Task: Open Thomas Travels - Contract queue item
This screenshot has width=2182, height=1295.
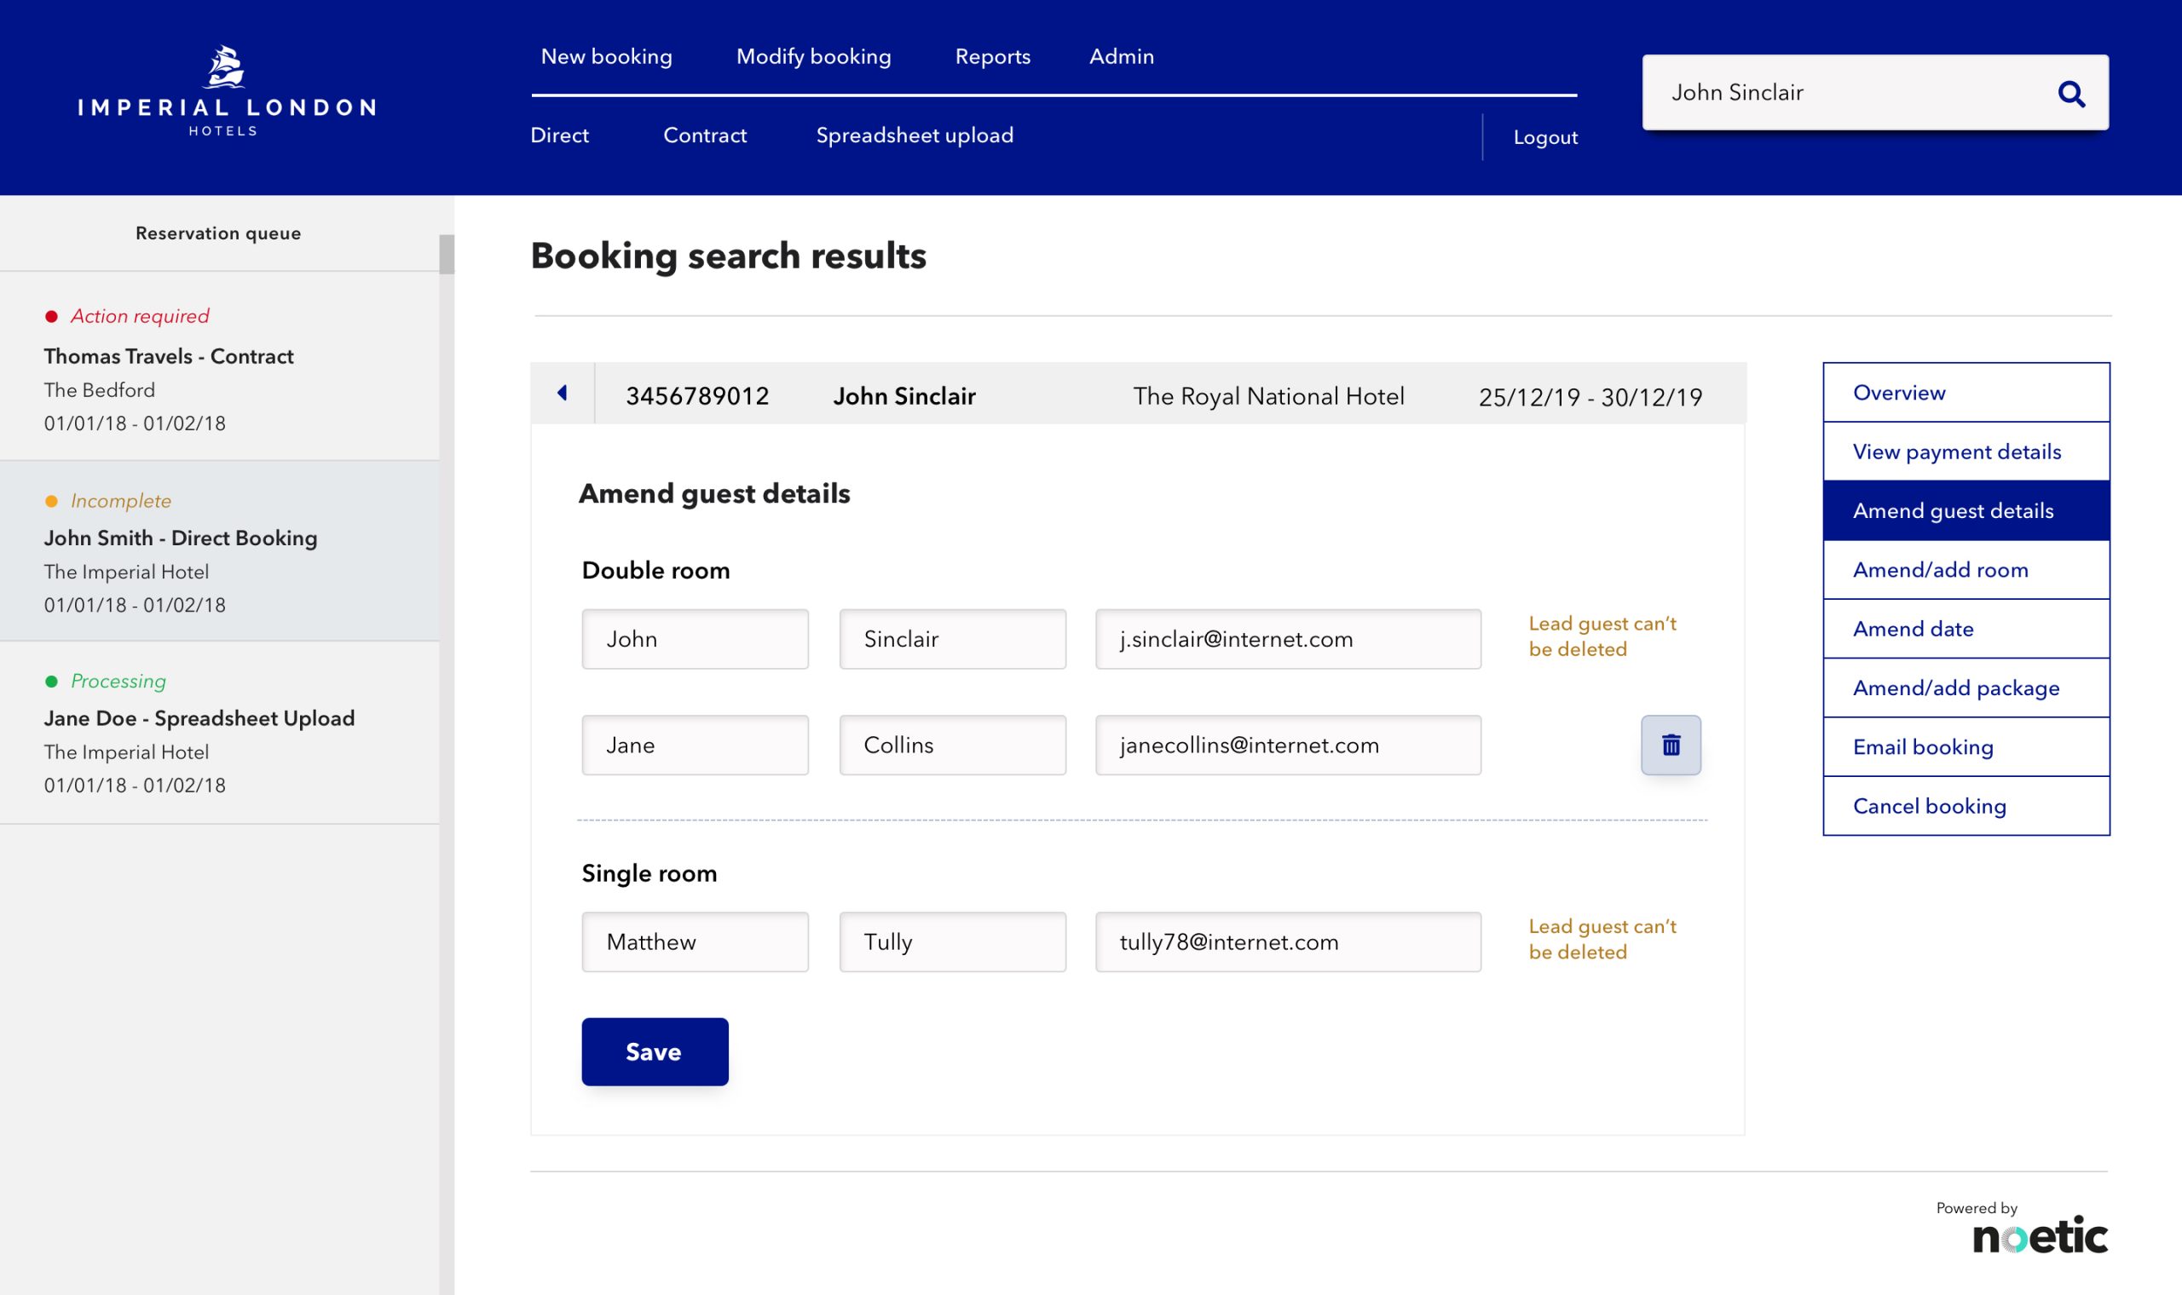Action: pos(169,356)
